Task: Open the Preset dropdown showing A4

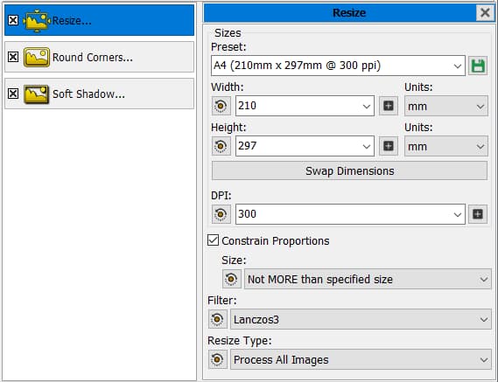Action: click(338, 66)
